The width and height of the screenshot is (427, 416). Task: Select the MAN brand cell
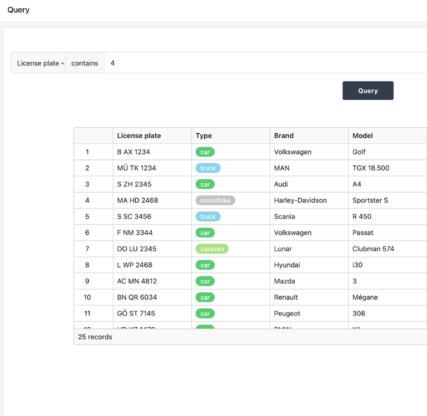[309, 168]
